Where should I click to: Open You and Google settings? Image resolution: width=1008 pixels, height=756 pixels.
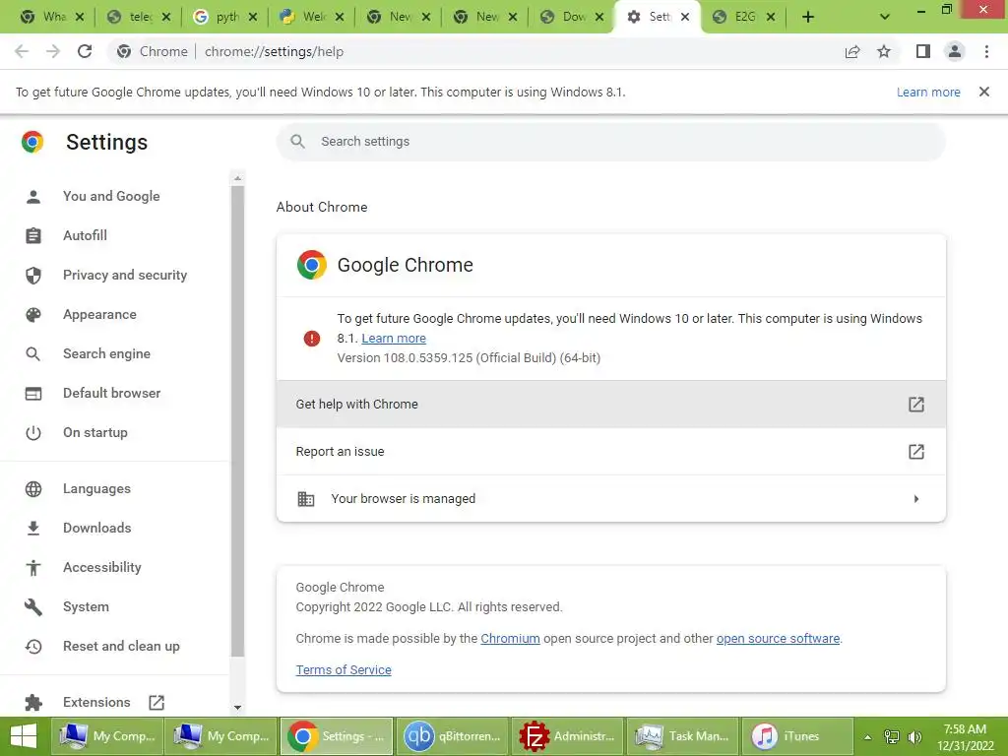point(111,196)
